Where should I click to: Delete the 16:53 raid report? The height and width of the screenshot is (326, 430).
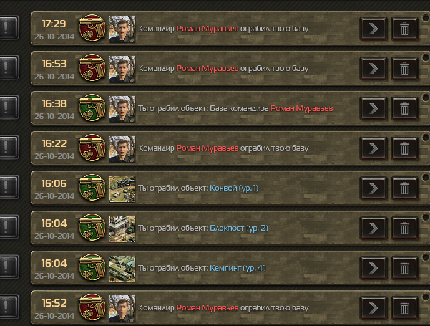(x=404, y=69)
